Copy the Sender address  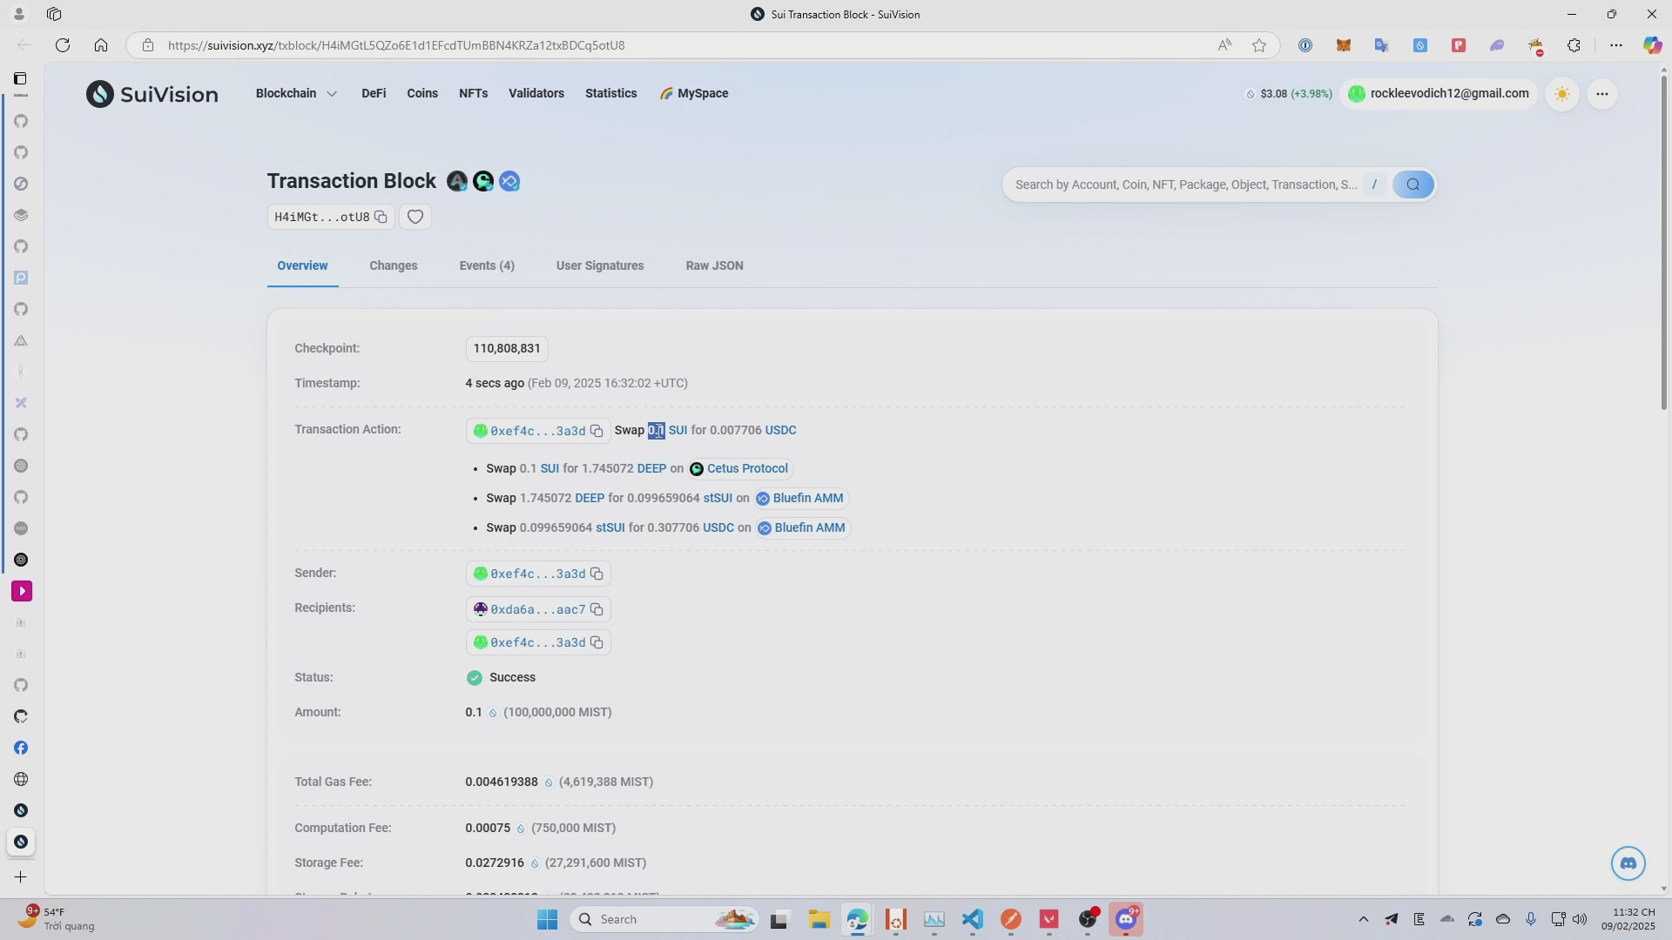pos(597,574)
